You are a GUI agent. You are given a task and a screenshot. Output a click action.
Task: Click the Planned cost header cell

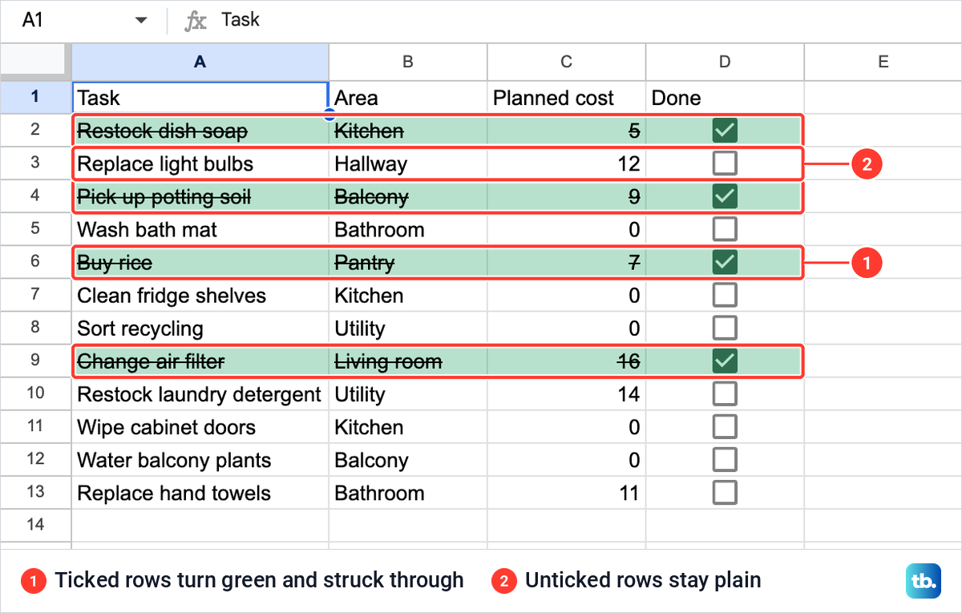coord(567,98)
